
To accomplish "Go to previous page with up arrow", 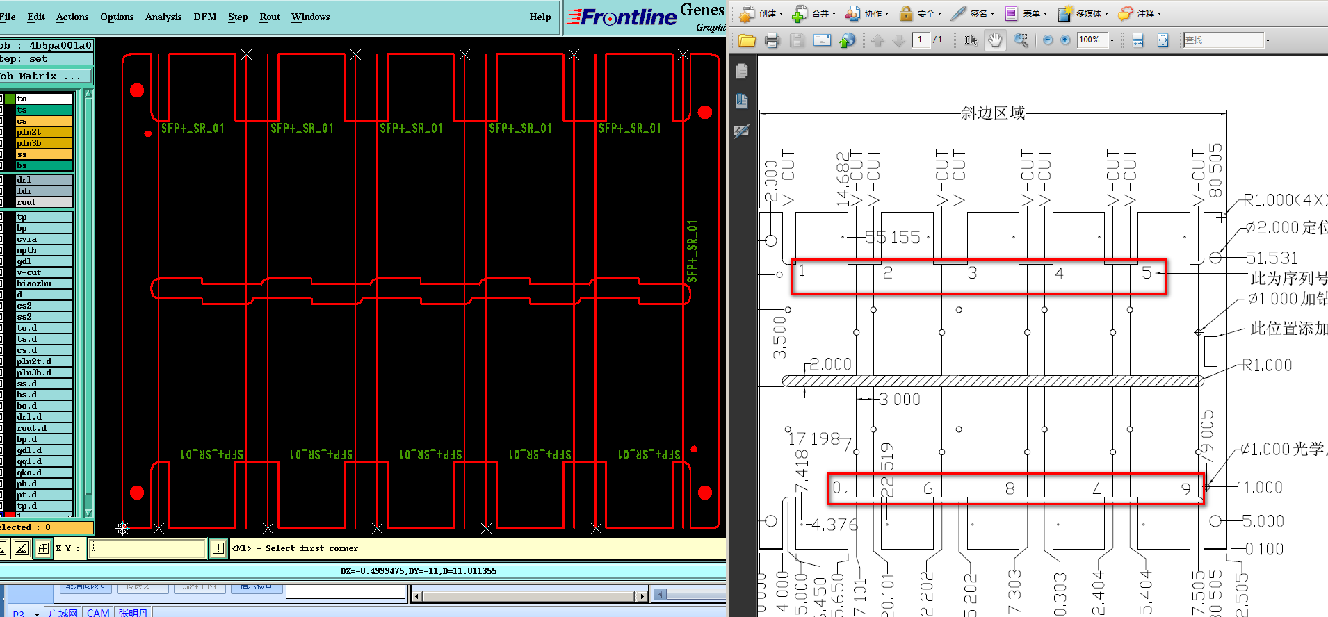I will (878, 40).
